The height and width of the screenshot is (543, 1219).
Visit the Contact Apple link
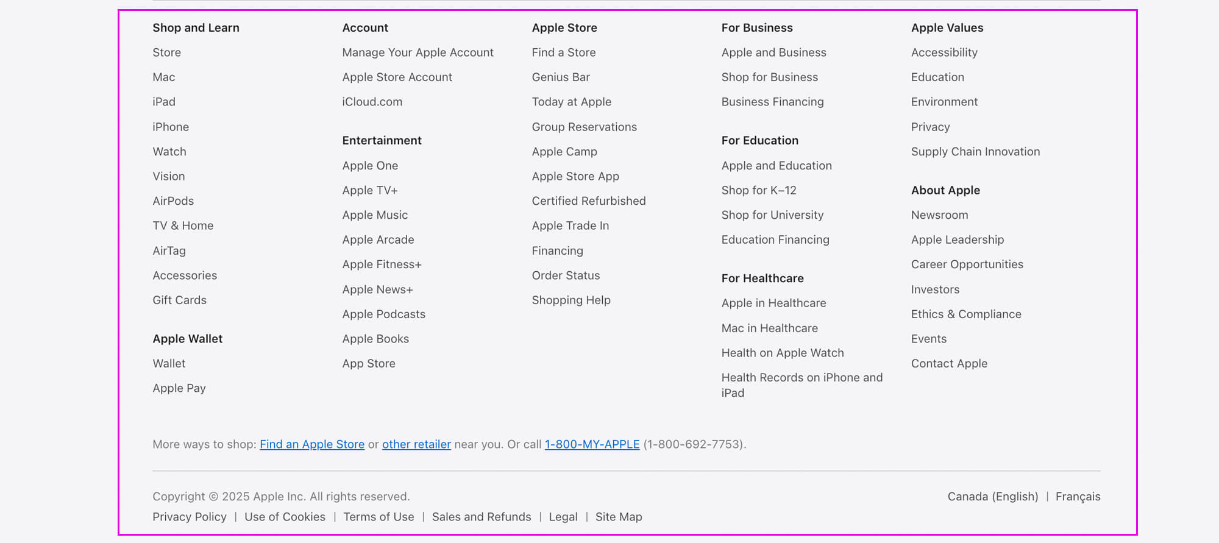[x=949, y=363]
